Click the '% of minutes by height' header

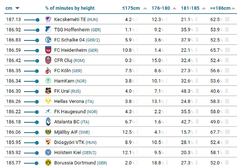[x=70, y=8]
